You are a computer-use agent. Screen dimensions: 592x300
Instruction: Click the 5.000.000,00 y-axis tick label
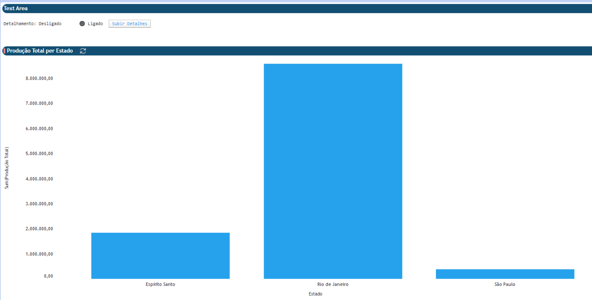tap(39, 153)
